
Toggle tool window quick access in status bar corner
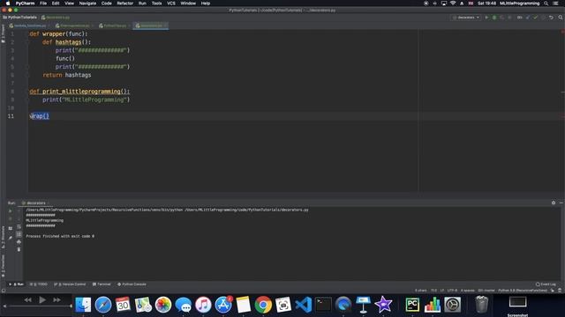tap(4, 291)
